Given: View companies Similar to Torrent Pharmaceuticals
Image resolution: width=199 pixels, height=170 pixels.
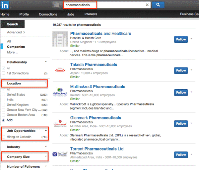Looking at the screenshot, I should [75, 161].
